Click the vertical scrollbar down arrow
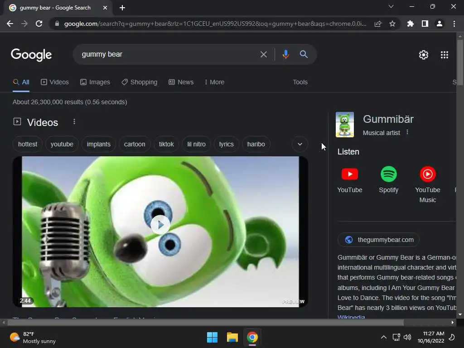This screenshot has height=348, width=464. tap(460, 314)
